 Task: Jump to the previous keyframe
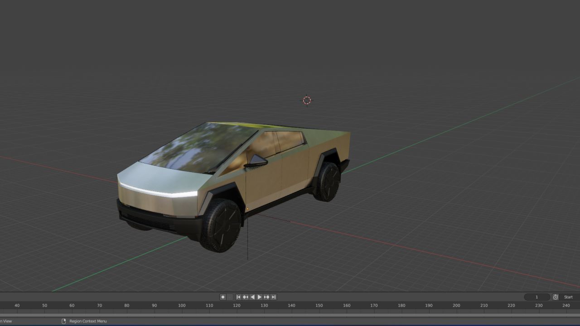click(246, 297)
